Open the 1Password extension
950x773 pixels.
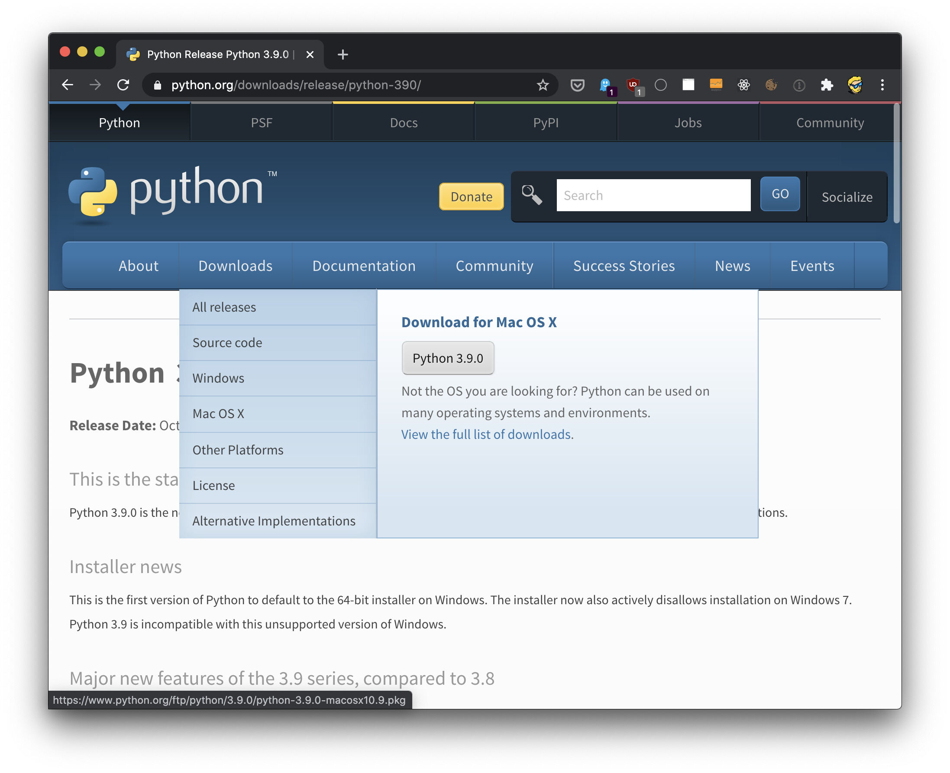pyautogui.click(x=798, y=84)
